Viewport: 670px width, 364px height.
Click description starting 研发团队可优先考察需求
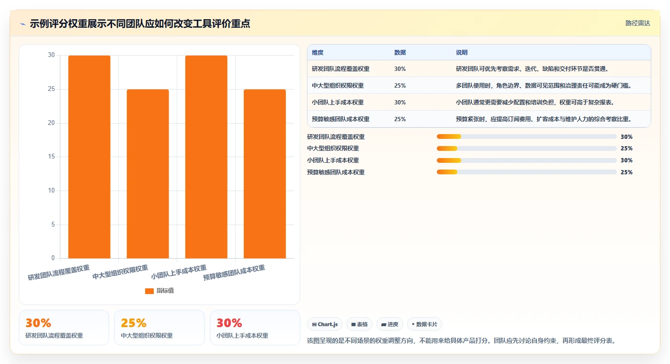pos(532,69)
